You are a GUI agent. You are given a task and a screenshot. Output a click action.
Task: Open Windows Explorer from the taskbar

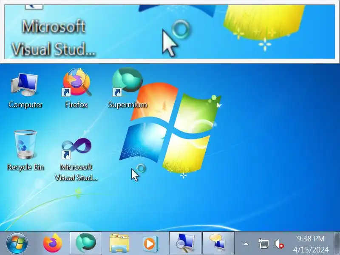click(x=119, y=243)
